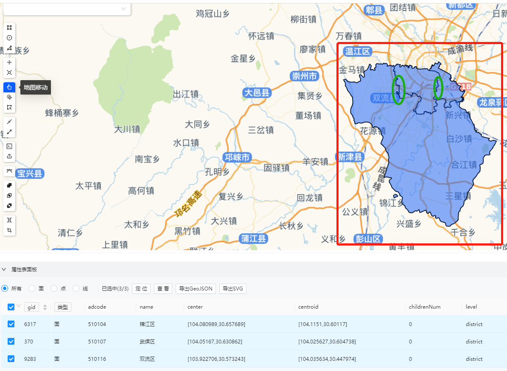Select the 线 radio button

[76, 288]
